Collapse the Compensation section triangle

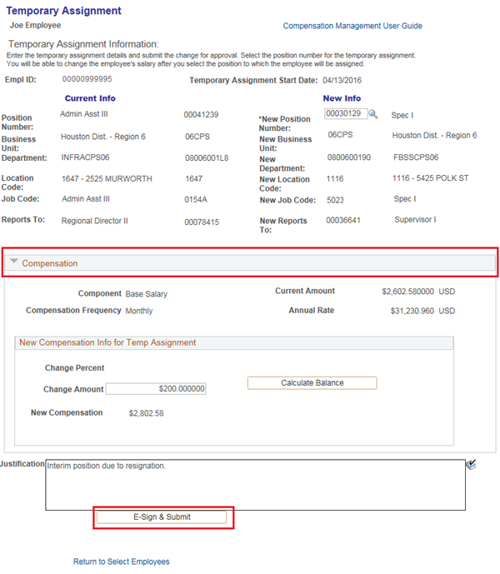tap(14, 262)
